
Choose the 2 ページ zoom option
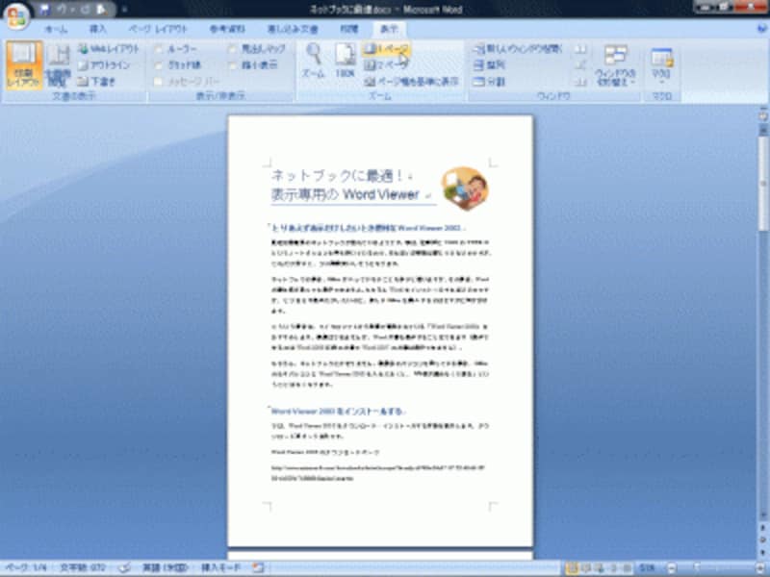click(x=387, y=64)
